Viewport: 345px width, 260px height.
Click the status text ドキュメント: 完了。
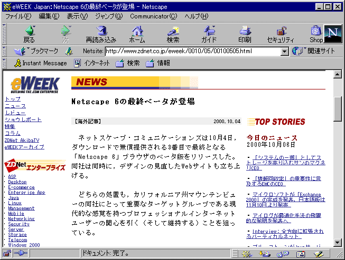(106, 254)
